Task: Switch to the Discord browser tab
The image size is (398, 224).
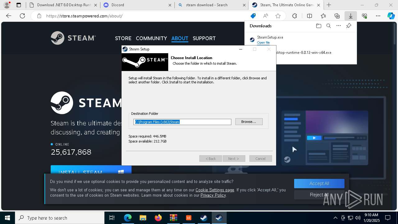Action: (x=137, y=5)
